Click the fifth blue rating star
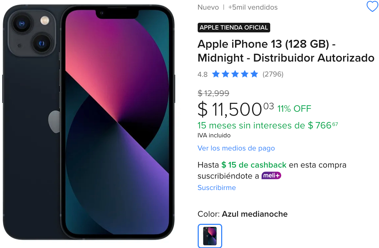This screenshot has height=248, width=379. (254, 74)
